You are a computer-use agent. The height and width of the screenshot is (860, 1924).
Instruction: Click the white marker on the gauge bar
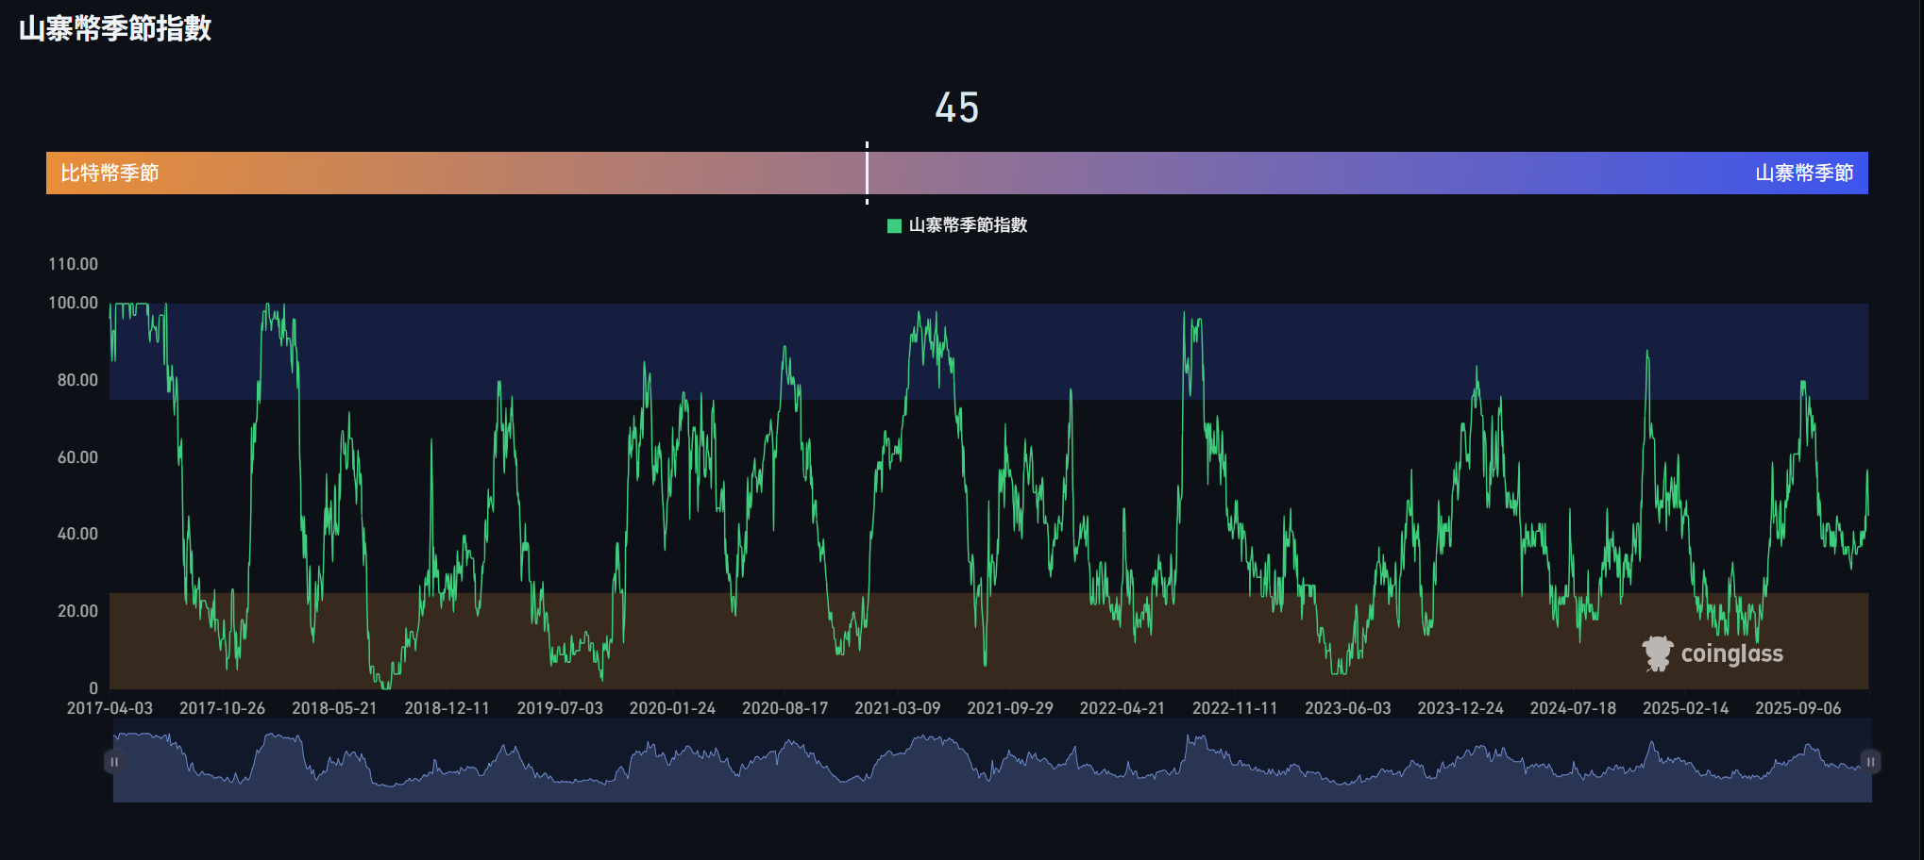coord(867,174)
